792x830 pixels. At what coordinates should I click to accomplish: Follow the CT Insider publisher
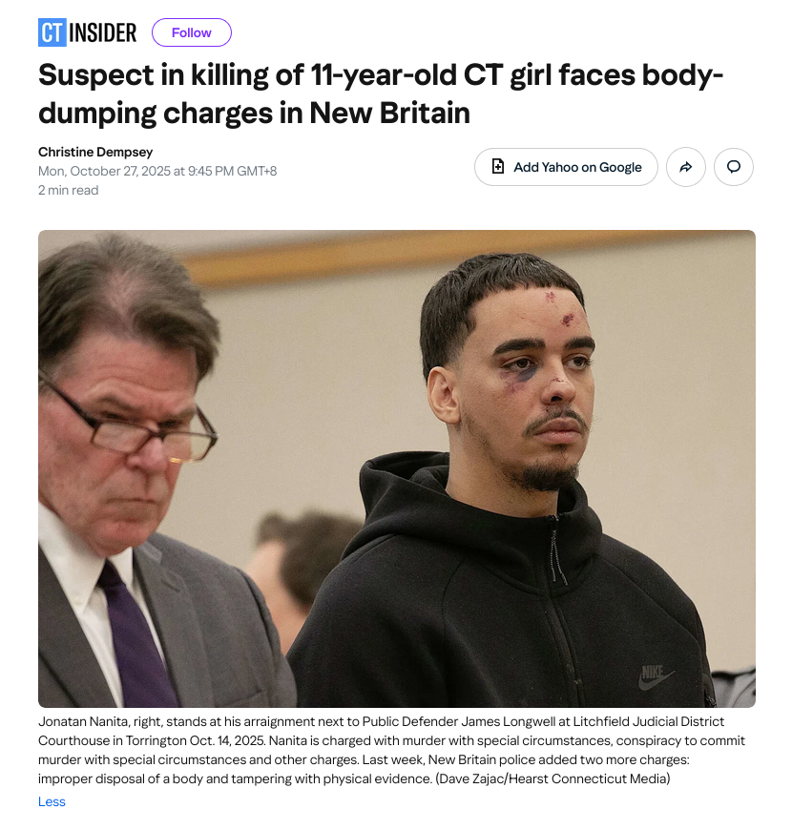[x=192, y=32]
